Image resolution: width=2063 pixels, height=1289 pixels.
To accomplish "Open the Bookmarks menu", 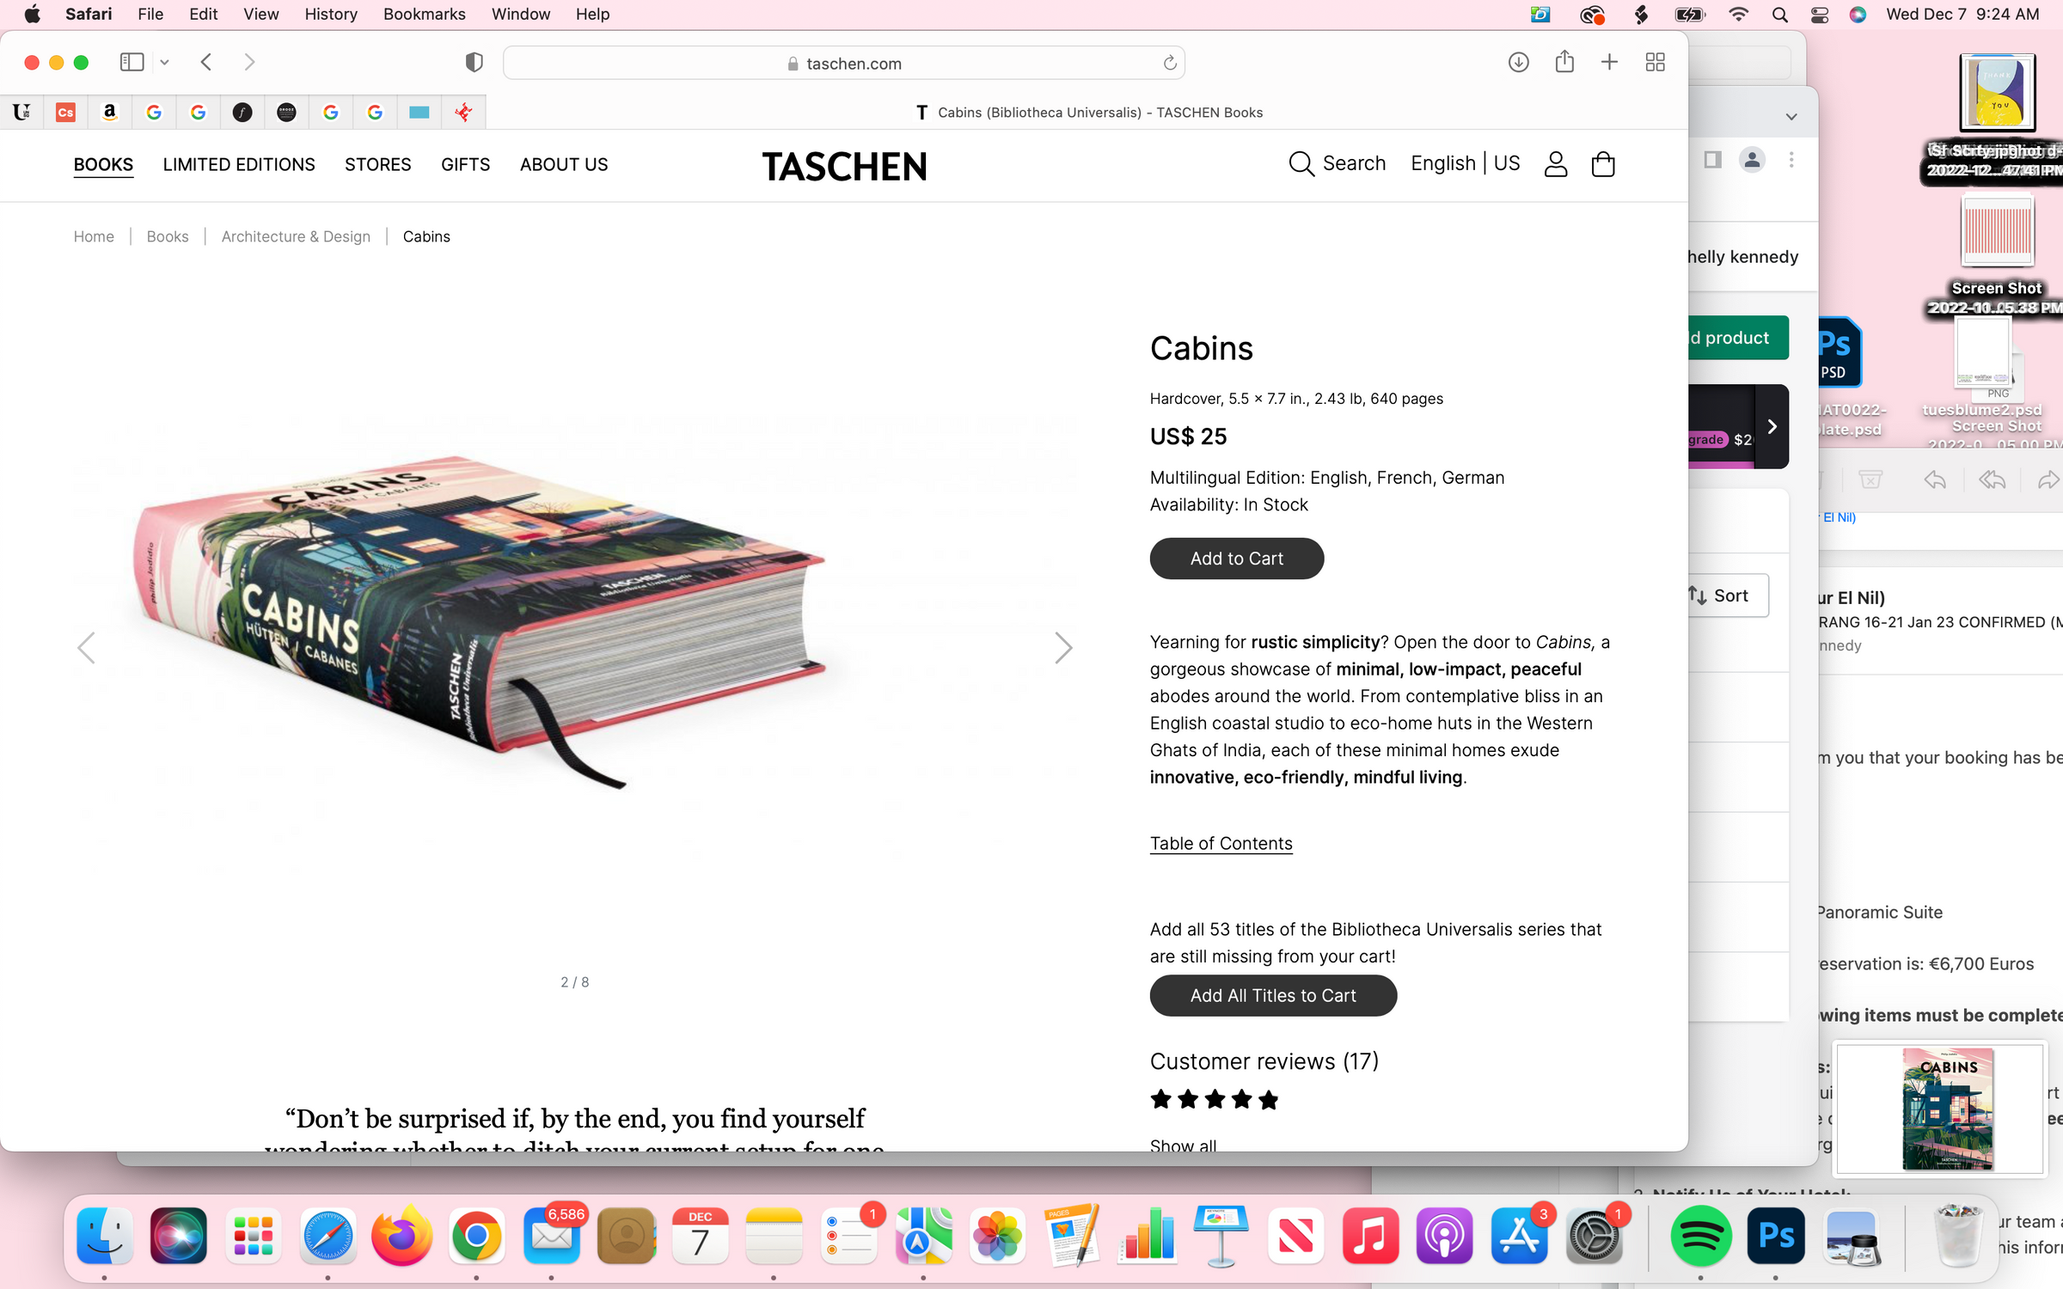I will point(424,15).
